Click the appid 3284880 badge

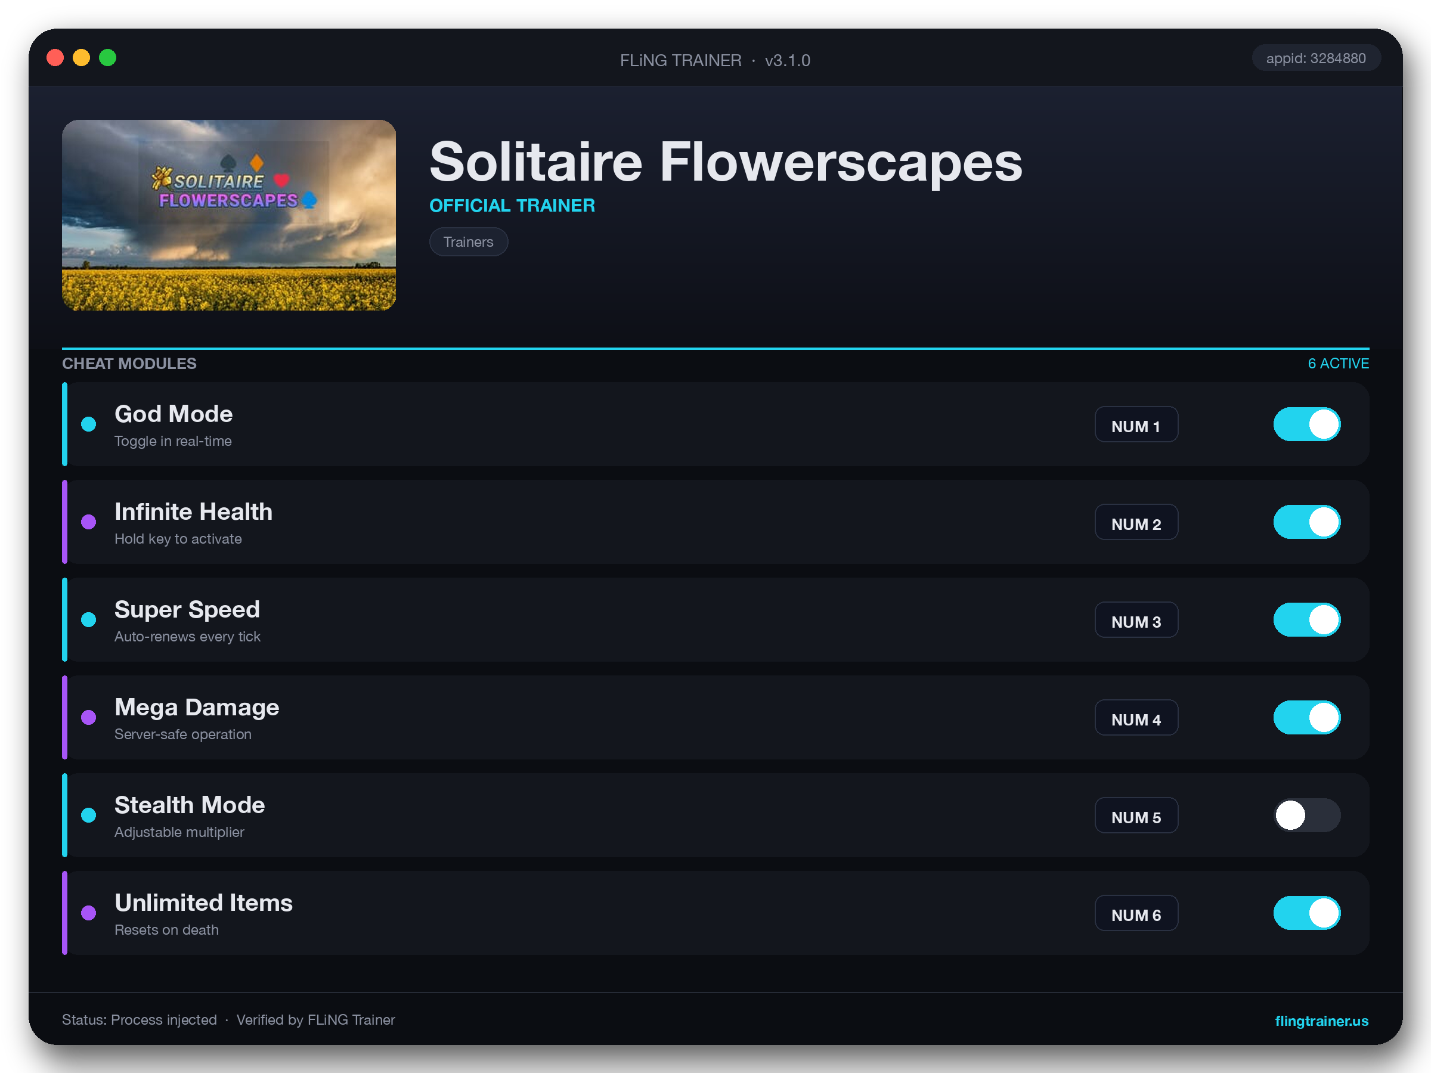point(1316,58)
